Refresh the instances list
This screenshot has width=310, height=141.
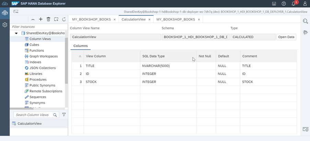(64, 19)
